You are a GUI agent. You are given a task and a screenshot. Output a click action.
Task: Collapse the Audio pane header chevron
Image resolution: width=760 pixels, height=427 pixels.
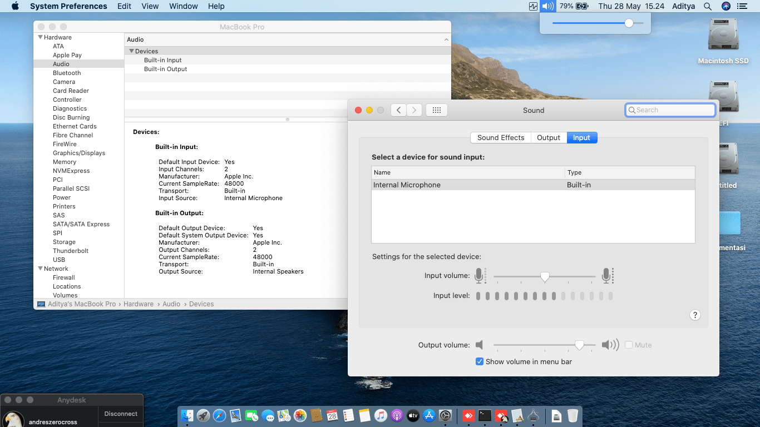pos(446,39)
